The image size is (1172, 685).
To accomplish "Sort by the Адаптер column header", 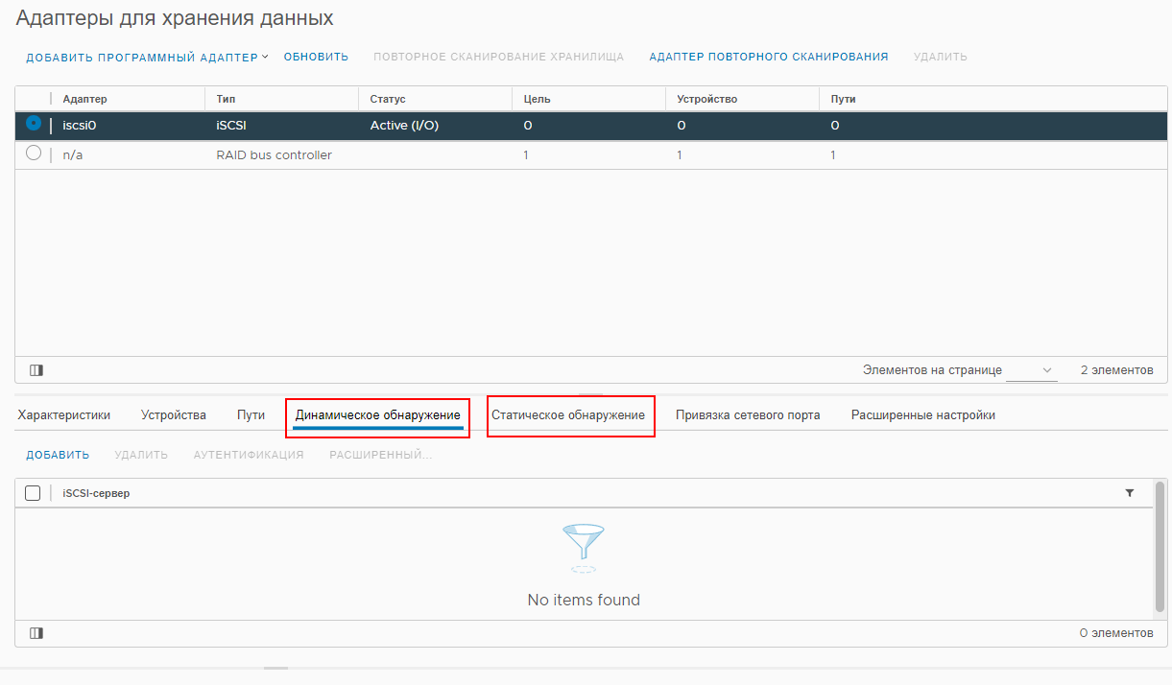I will (x=85, y=99).
